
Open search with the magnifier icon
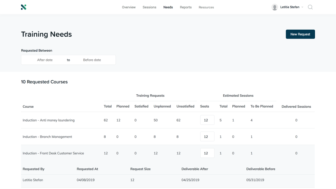(x=310, y=7)
